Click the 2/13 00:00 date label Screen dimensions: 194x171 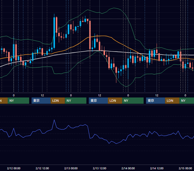click(71, 168)
